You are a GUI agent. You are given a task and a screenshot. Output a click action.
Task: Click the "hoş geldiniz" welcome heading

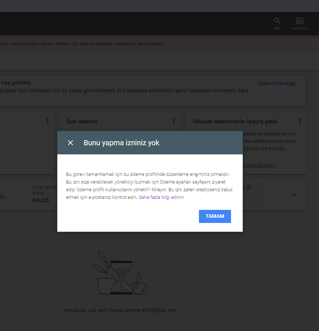tap(16, 82)
